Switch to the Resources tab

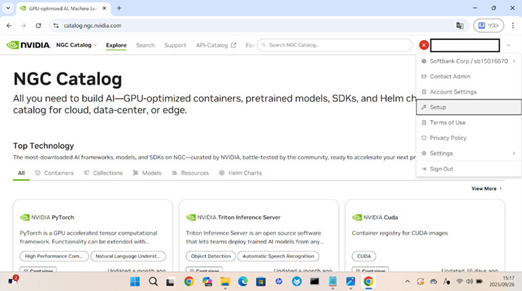(190, 173)
